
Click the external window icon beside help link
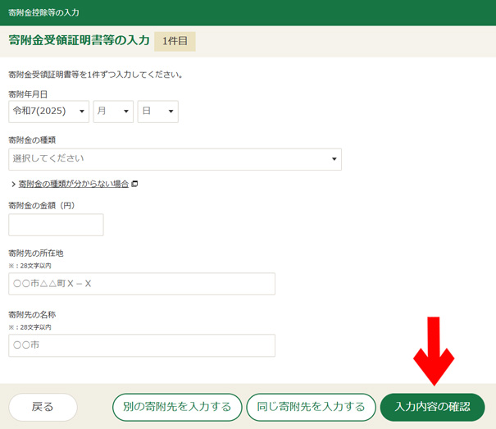pyautogui.click(x=134, y=184)
